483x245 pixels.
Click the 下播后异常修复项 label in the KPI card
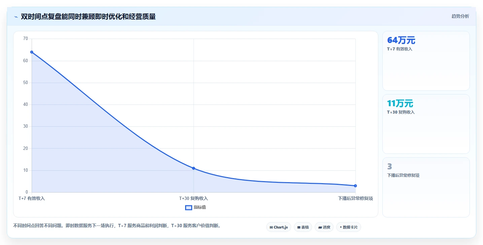point(403,175)
